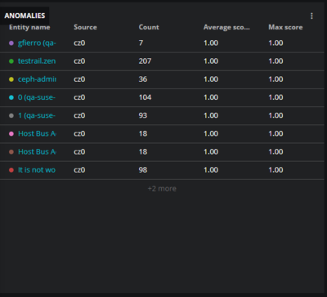Open the testrail.zen entity link
Image resolution: width=327 pixels, height=297 pixels.
[x=37, y=61]
